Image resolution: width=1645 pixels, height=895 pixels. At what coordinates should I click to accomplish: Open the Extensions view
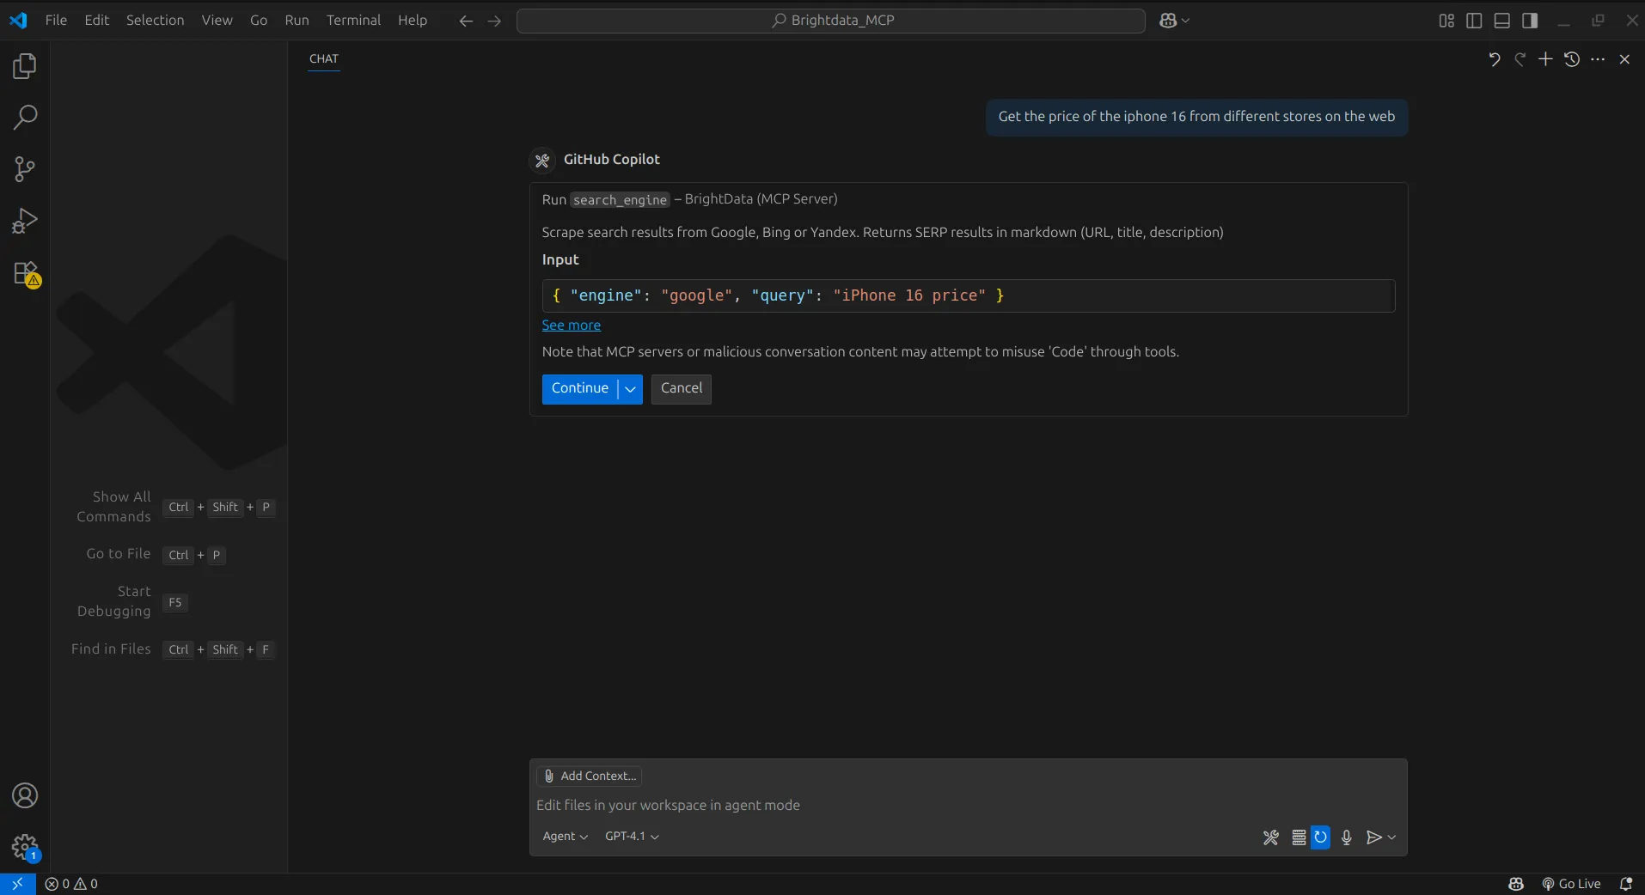click(x=24, y=274)
